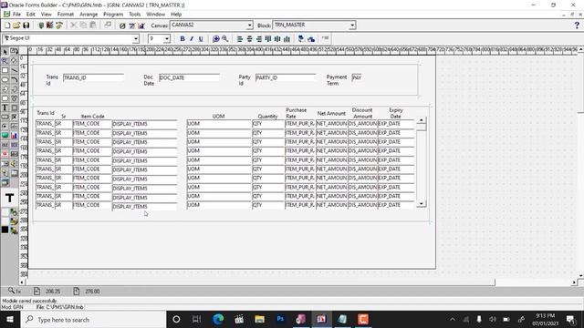Viewport: 584px width, 328px height.
Task: Center-align text
Action: click(249, 38)
